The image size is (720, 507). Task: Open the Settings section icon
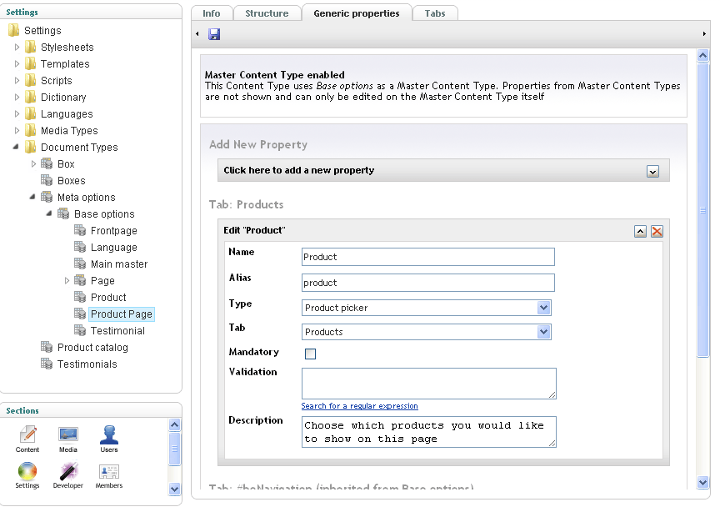click(27, 470)
